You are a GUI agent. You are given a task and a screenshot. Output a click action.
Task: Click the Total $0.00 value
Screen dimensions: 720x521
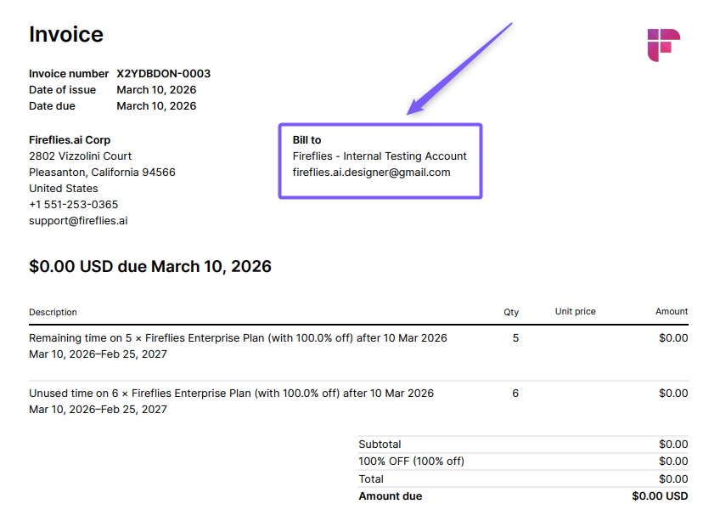click(673, 479)
